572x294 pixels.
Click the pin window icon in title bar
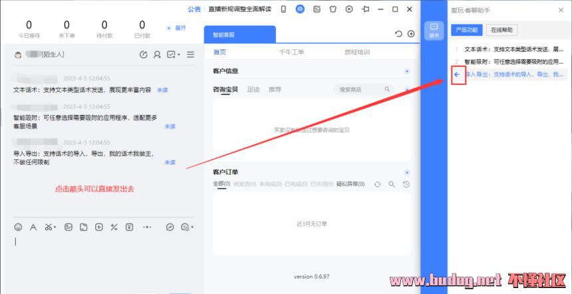coord(366,9)
